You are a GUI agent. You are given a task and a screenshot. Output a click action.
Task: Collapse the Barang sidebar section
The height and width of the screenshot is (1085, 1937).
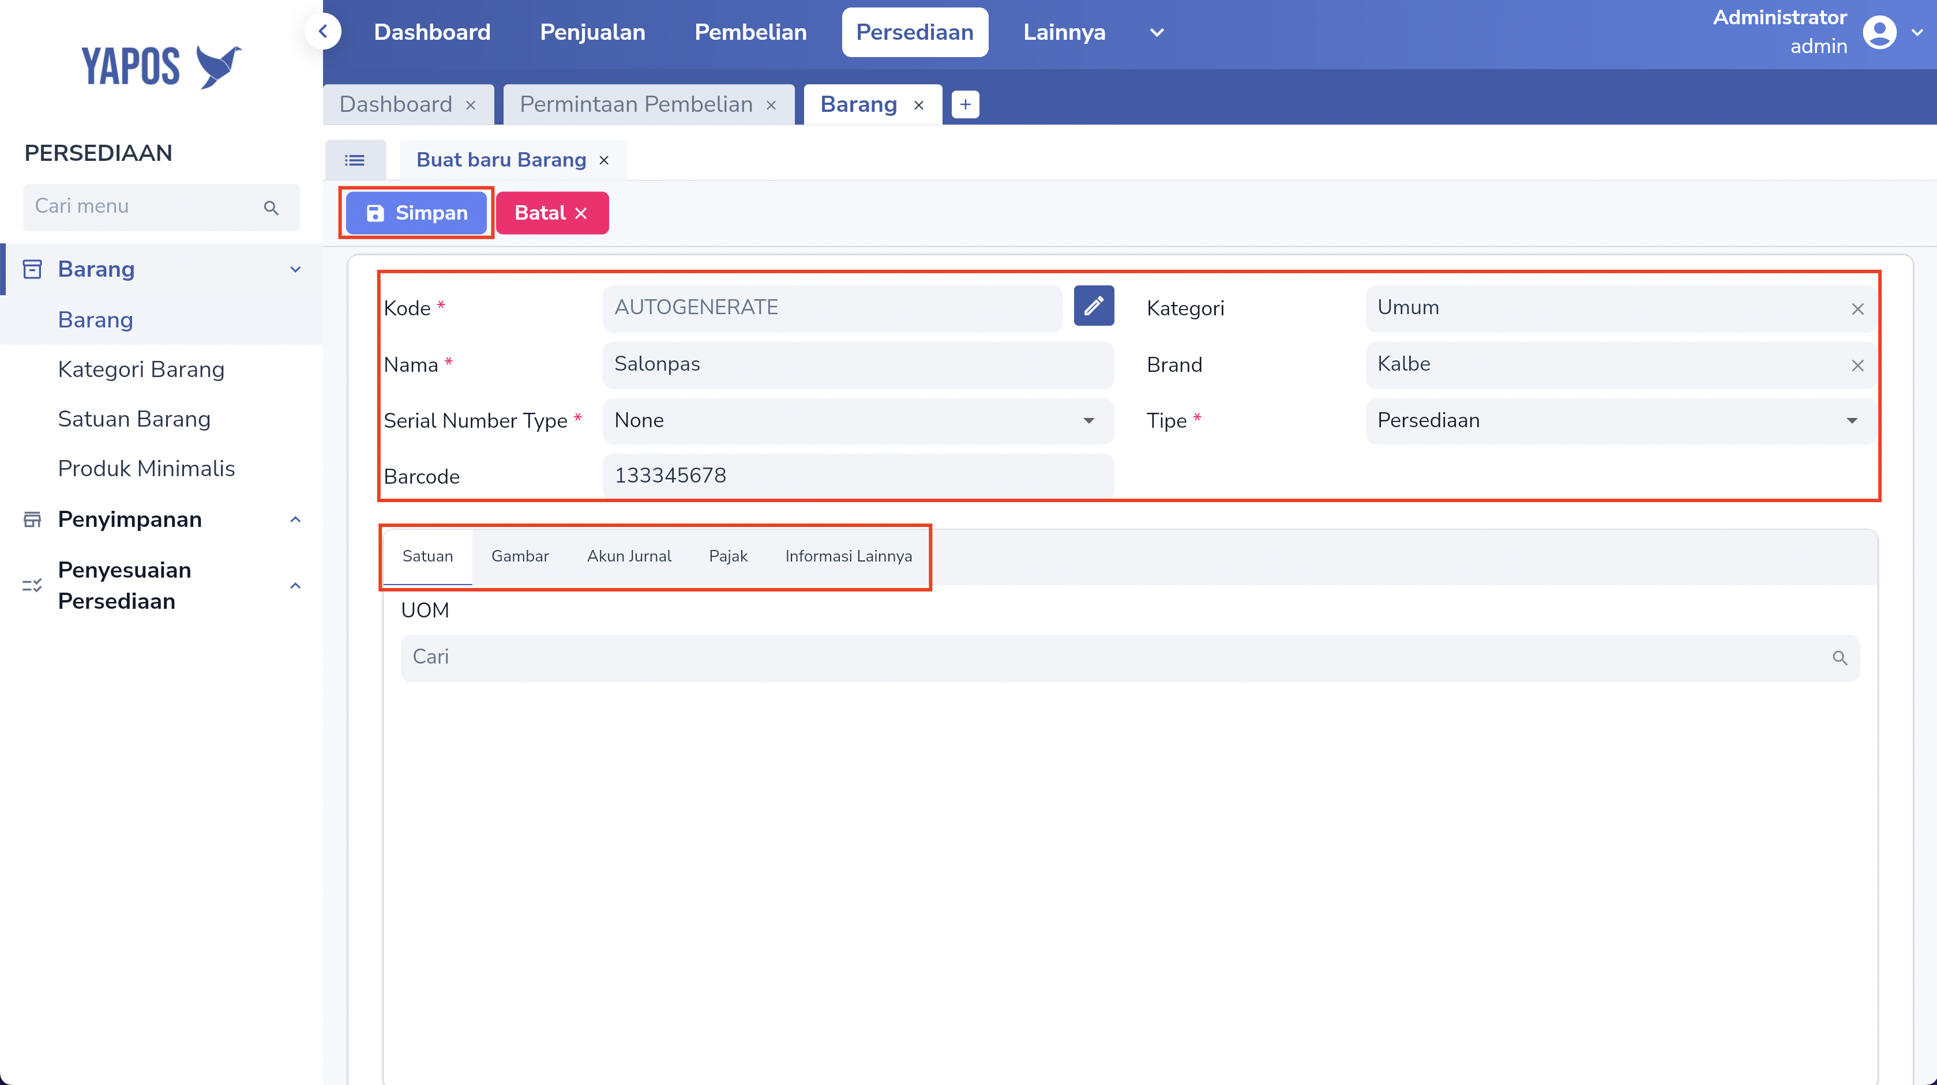295,269
